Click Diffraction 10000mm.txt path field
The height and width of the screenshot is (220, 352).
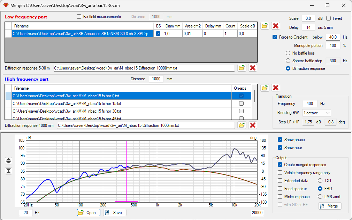point(144,68)
